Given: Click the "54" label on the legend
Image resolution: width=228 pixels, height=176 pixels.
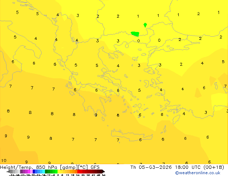Looking at the screenshot, I should [x=104, y=175].
